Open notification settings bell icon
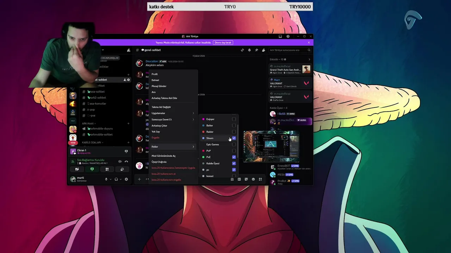 click(x=249, y=50)
